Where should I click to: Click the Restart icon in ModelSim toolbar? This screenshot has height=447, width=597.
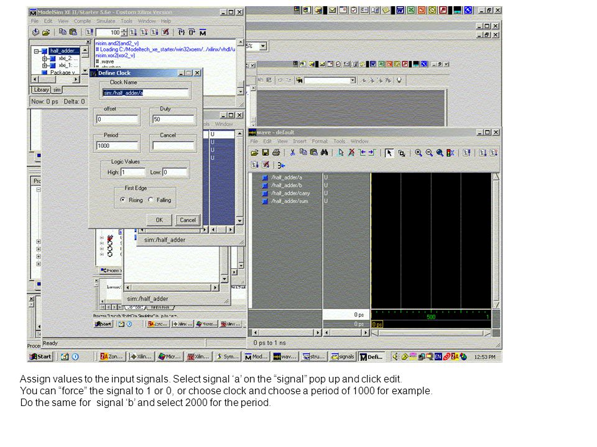pos(90,32)
